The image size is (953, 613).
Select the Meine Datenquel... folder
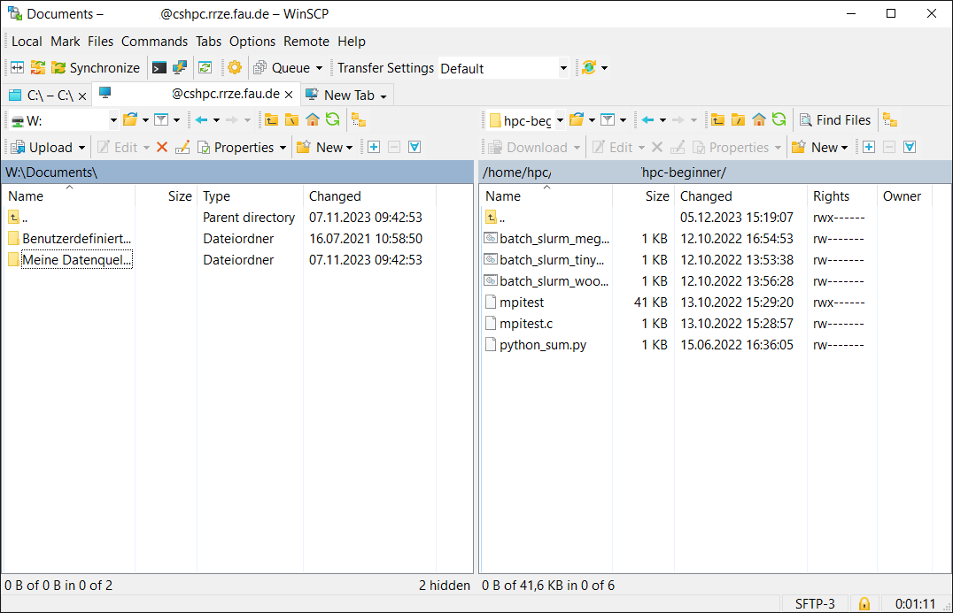click(x=70, y=260)
